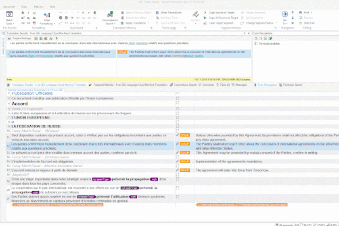Click target text 'Implementation of the agreement is mandatory'
The width and height of the screenshot is (339, 226).
[229, 161]
